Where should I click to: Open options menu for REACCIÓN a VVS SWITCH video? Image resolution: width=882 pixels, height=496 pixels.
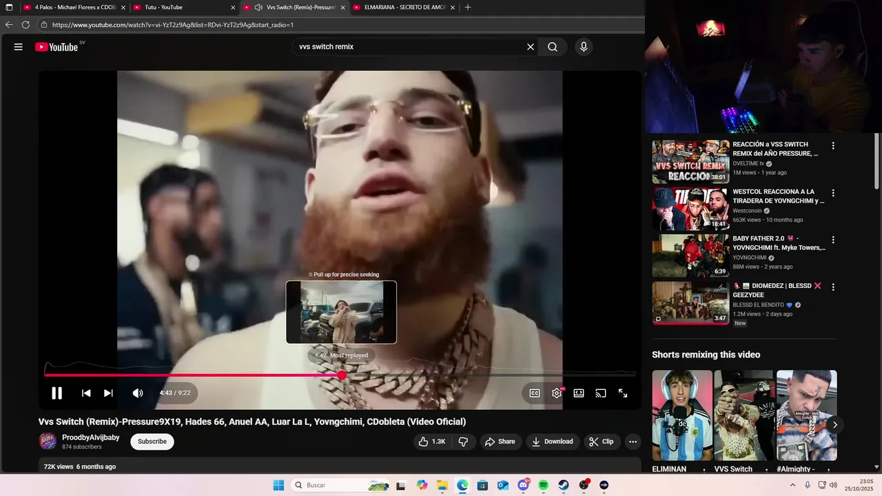(x=833, y=146)
